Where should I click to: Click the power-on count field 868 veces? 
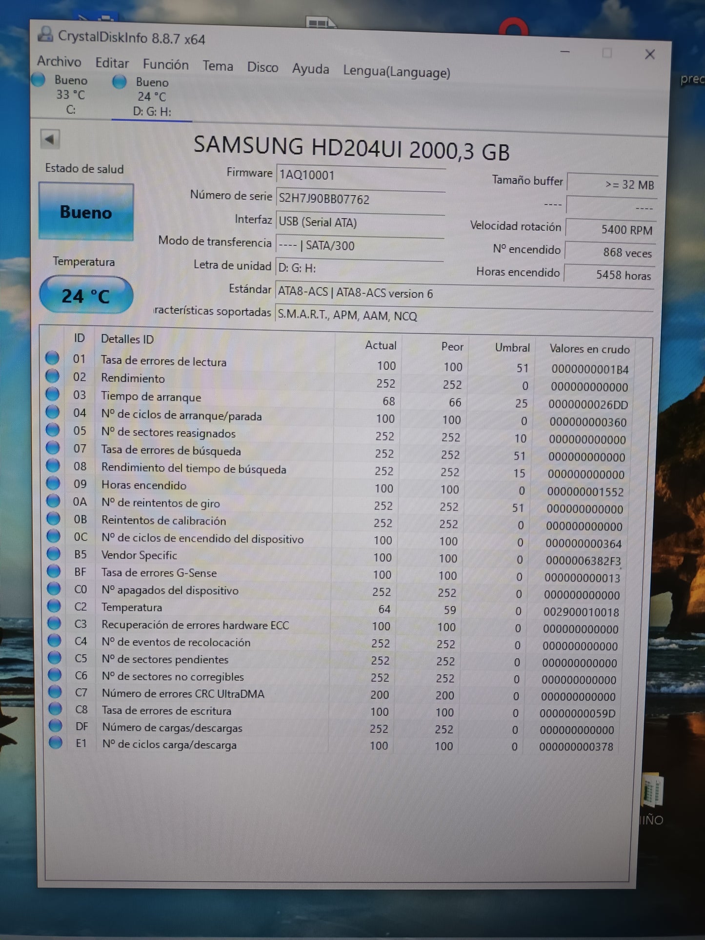(x=610, y=252)
